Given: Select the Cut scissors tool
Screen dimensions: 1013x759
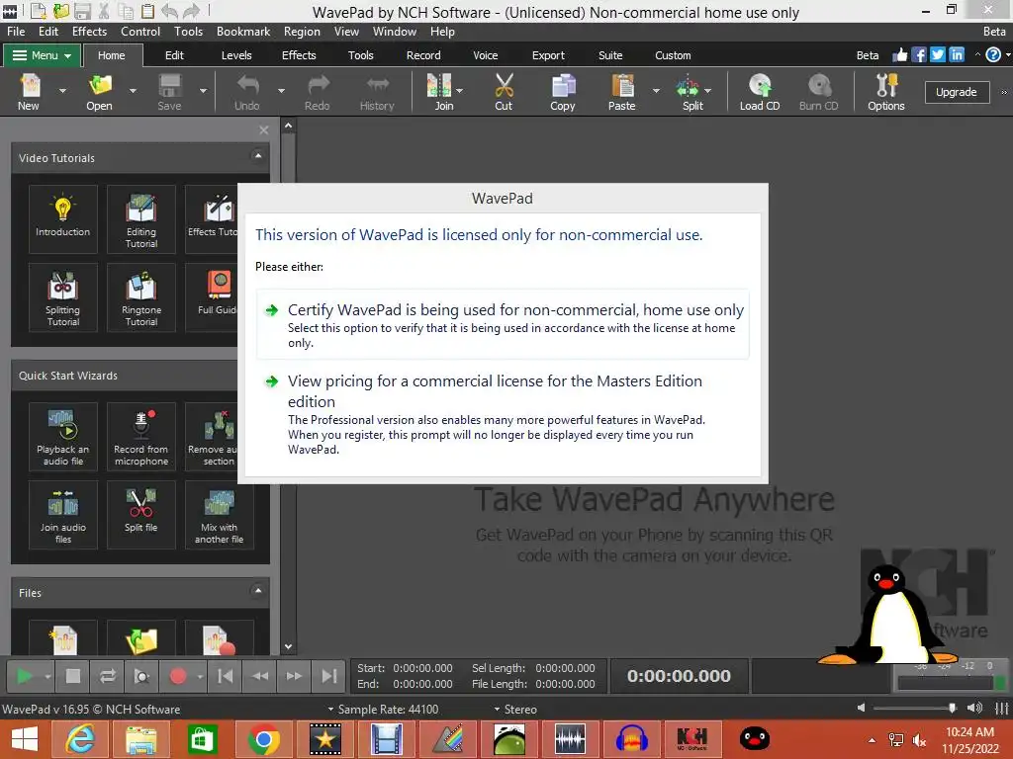Looking at the screenshot, I should [x=504, y=92].
